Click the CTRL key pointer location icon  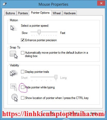pos(14,98)
